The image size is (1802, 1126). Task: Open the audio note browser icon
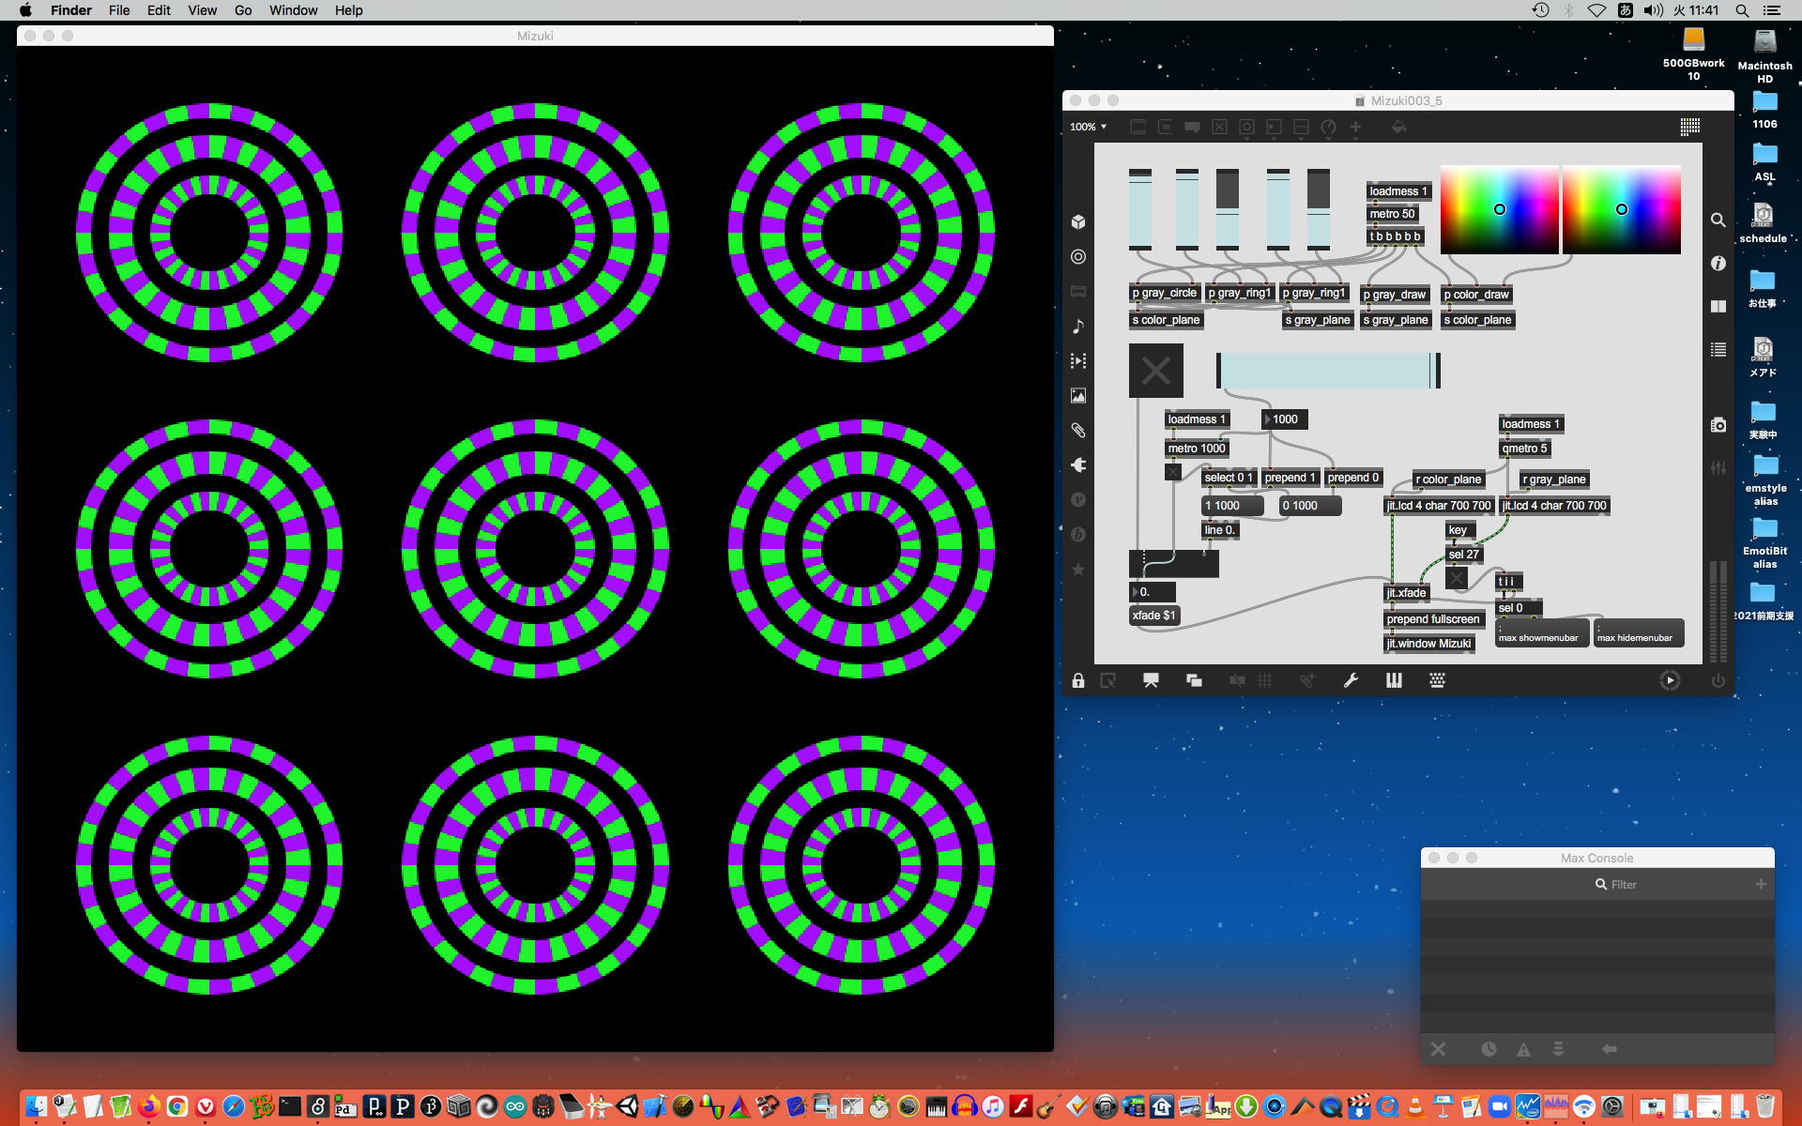(x=1078, y=327)
